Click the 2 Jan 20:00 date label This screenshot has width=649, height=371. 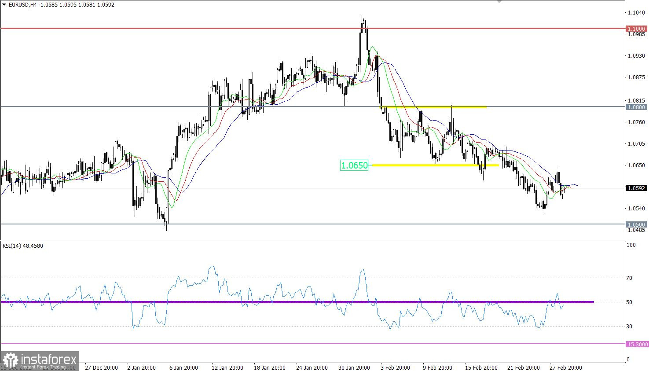[x=141, y=368]
